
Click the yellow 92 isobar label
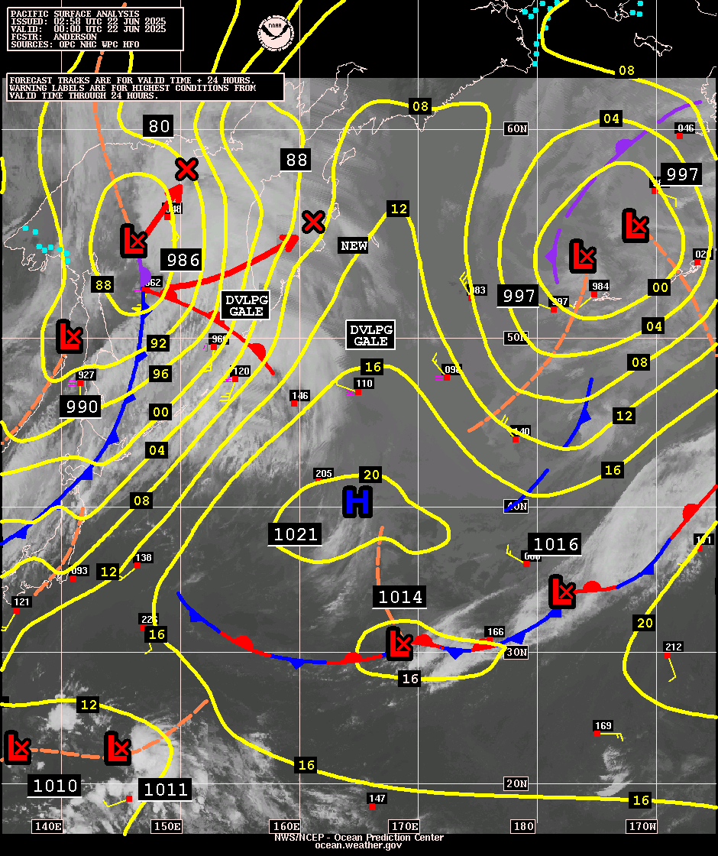(x=159, y=343)
